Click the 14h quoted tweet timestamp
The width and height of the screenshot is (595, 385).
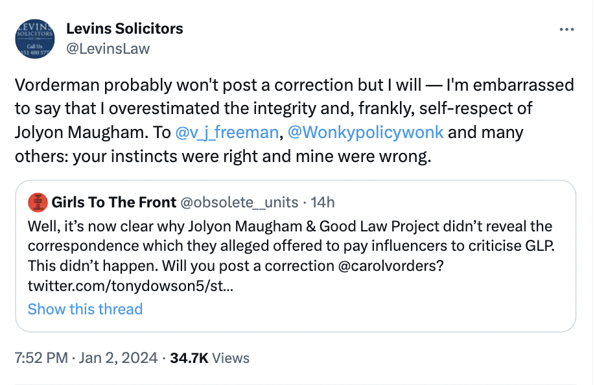tap(323, 203)
